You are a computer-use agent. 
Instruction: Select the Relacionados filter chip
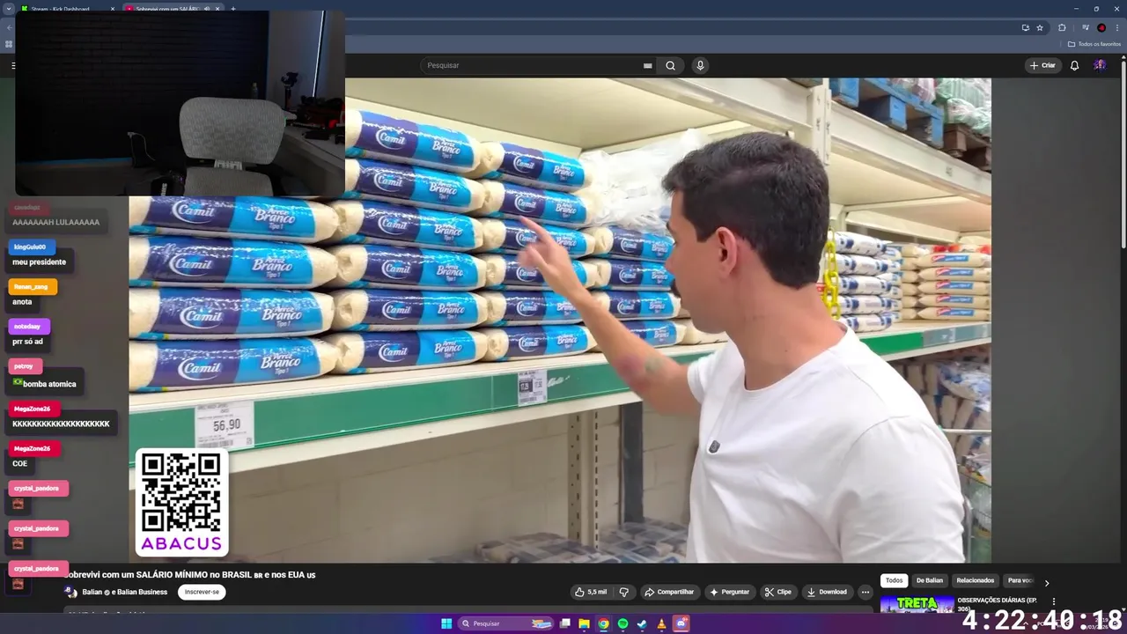tap(976, 580)
